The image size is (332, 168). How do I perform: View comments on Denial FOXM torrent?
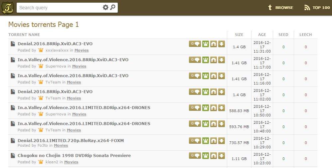pos(195,140)
